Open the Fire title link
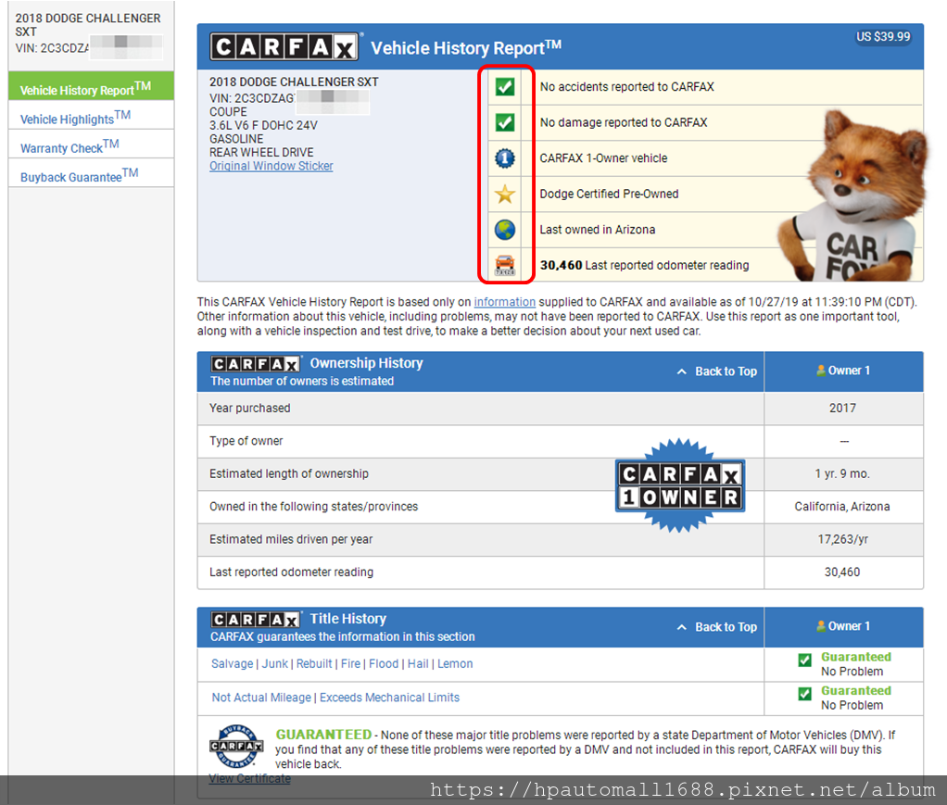The image size is (947, 805). coord(350,663)
